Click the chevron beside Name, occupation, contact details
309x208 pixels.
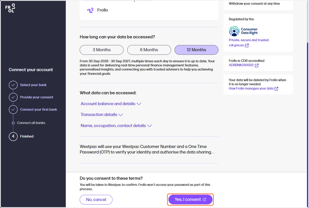click(150, 126)
